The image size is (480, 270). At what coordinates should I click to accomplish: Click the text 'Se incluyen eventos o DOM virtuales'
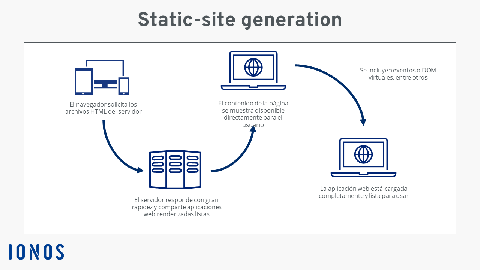tap(398, 74)
